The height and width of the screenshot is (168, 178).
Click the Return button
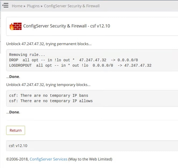16,130
